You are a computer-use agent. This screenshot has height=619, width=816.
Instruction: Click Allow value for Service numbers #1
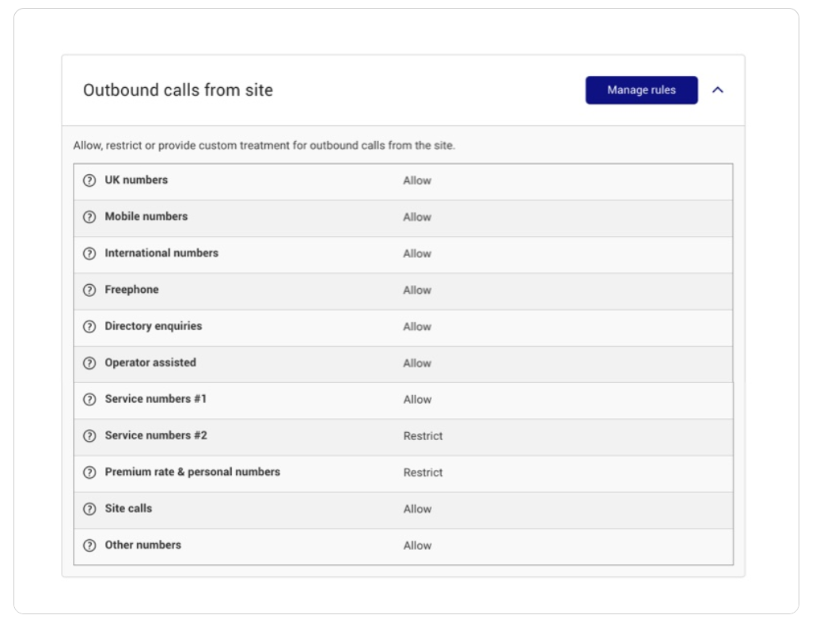click(417, 399)
